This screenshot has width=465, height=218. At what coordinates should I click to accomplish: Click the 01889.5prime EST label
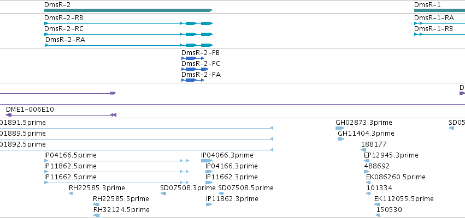[23, 134]
